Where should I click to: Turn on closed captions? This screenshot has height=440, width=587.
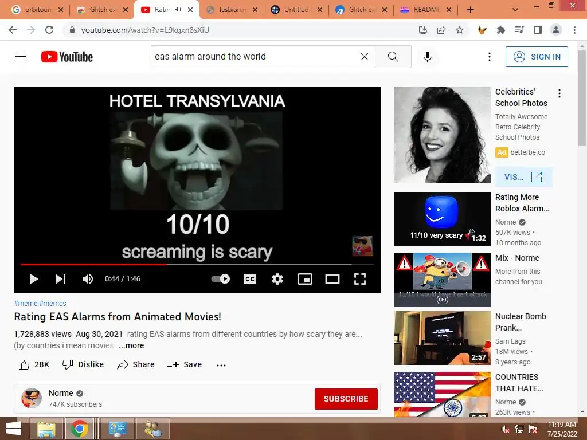coord(250,279)
